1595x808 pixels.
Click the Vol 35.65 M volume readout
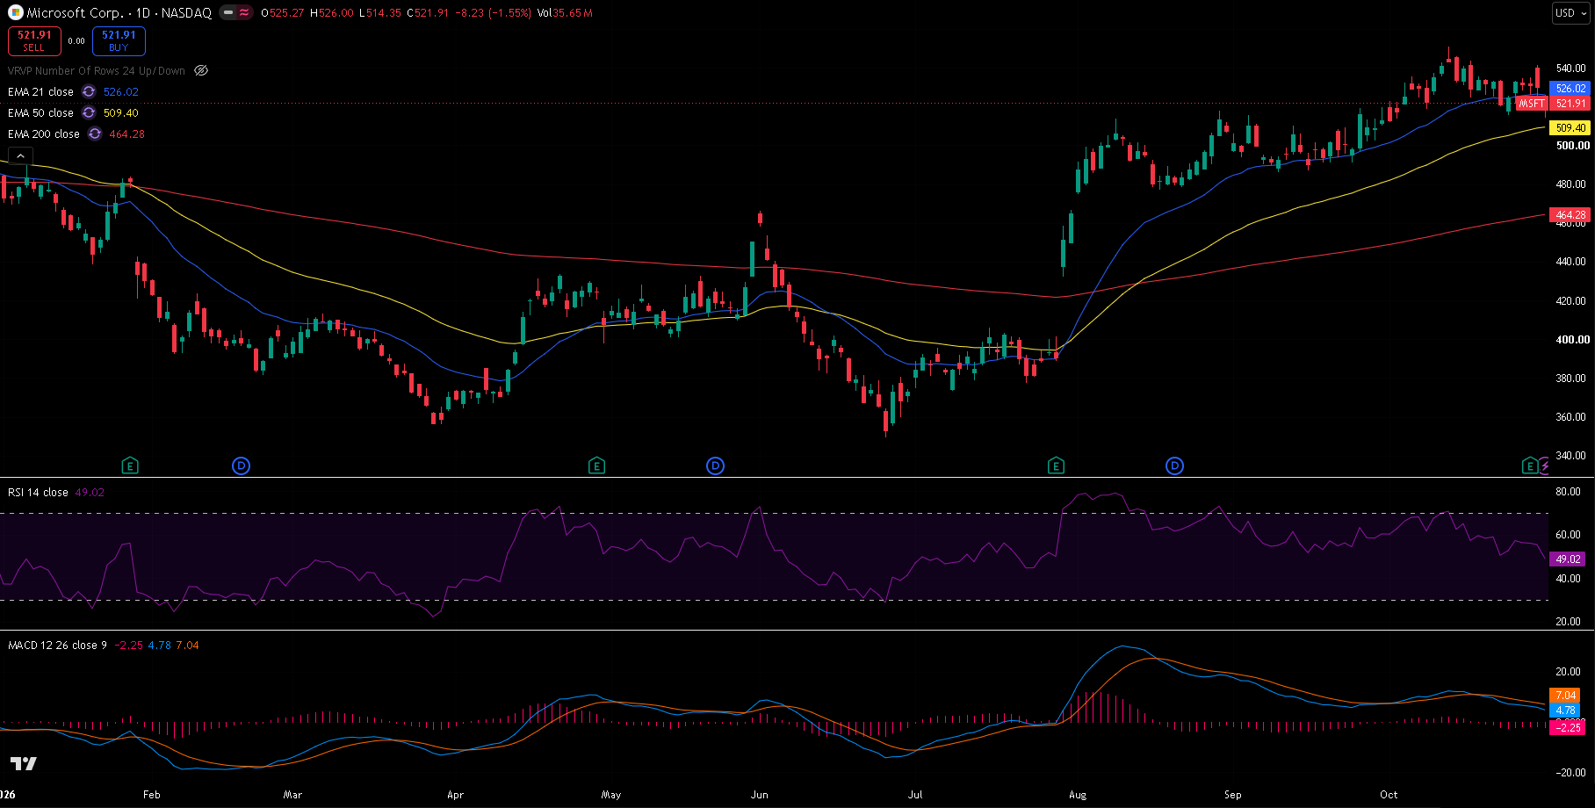(x=565, y=13)
